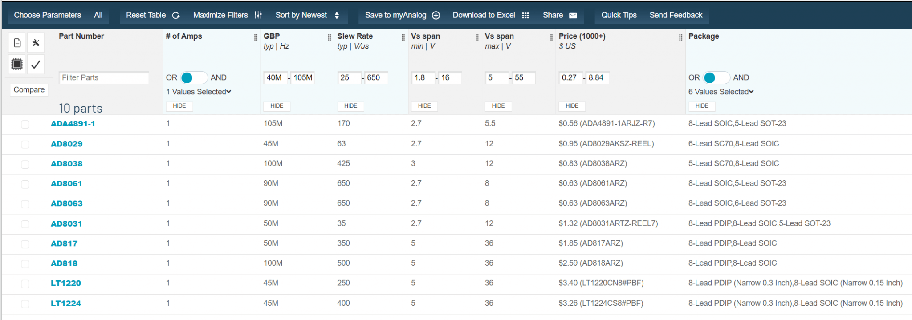Viewport: 912px width, 320px height.
Task: Click Download to Excel
Action: tap(484, 15)
